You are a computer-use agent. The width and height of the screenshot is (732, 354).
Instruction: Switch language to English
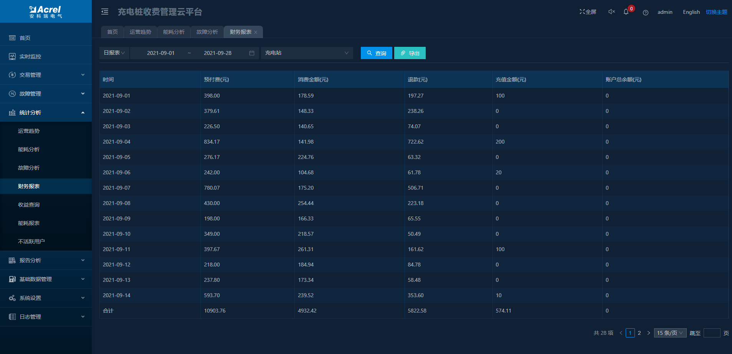pyautogui.click(x=691, y=12)
